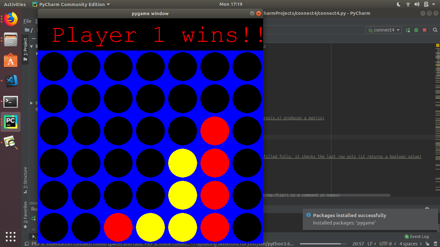Open the PyCharm Community Edition app menu
Screen dimensions: 440x247
[71, 4]
